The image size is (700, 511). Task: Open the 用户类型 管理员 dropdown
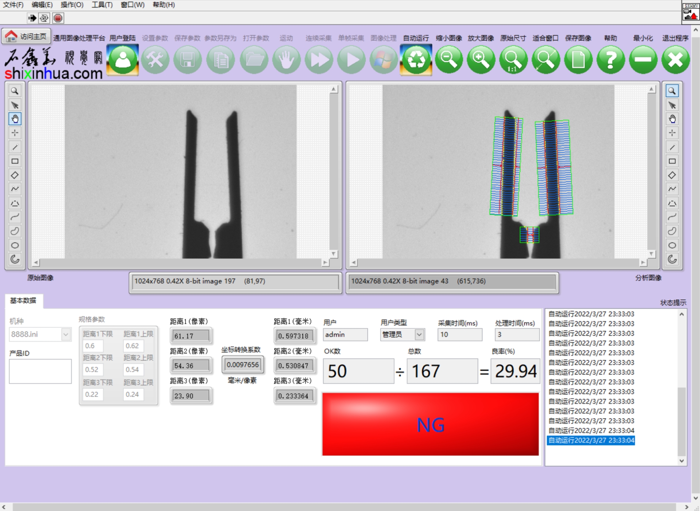pos(419,334)
